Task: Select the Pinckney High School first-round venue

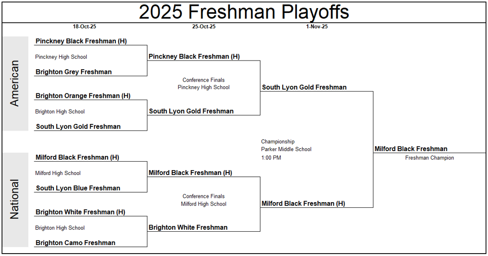Action: [61, 57]
